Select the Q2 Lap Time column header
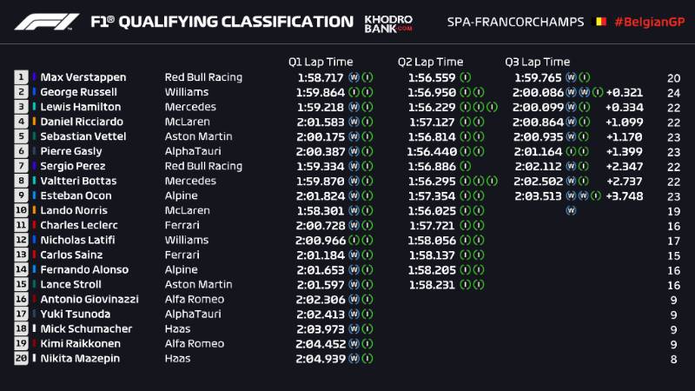 tap(430, 62)
